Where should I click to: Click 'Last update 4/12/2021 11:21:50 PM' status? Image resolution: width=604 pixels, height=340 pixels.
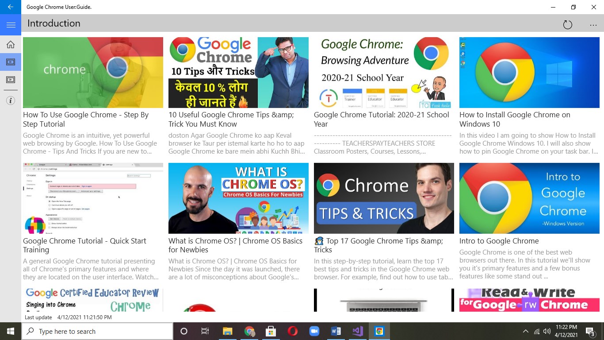68,317
